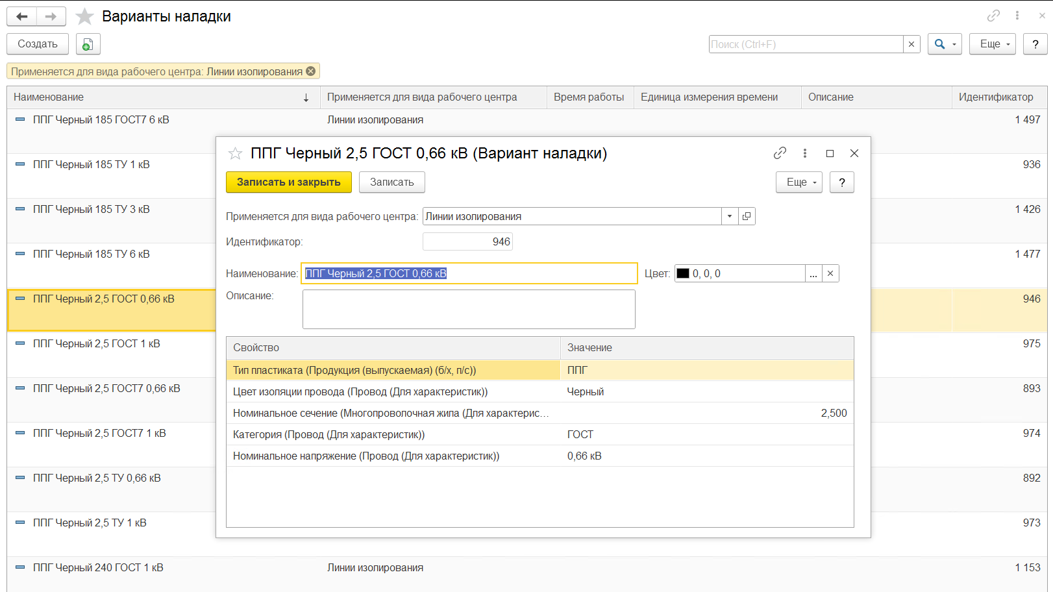Viewport: 1053px width, 592px height.
Task: Expand work center type dropdown list
Action: tap(730, 216)
